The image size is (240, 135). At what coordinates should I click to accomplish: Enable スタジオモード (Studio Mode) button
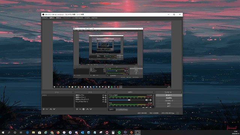tap(169, 101)
